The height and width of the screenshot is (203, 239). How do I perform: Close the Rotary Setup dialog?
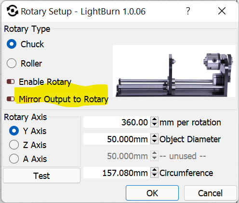tap(222, 11)
